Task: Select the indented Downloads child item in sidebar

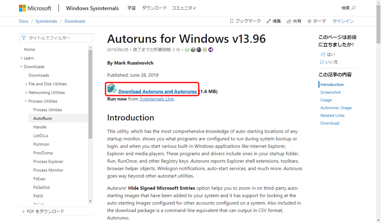Action: point(39,75)
